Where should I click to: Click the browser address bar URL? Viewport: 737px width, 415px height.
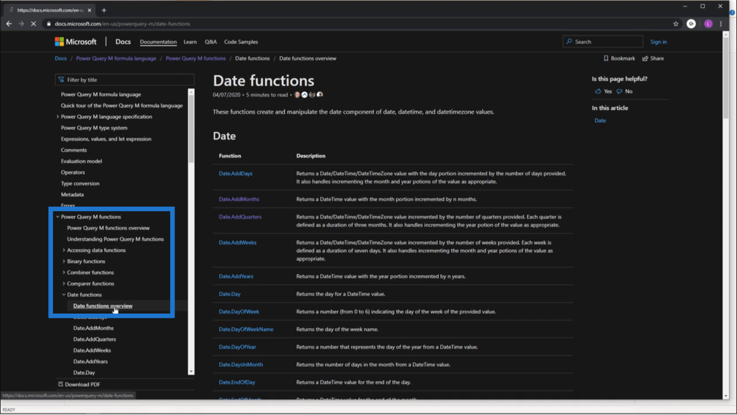[122, 24]
